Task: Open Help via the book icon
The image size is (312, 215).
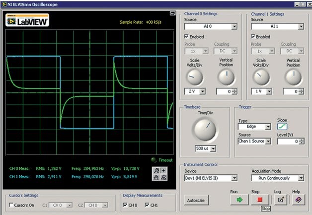Action: [299, 200]
